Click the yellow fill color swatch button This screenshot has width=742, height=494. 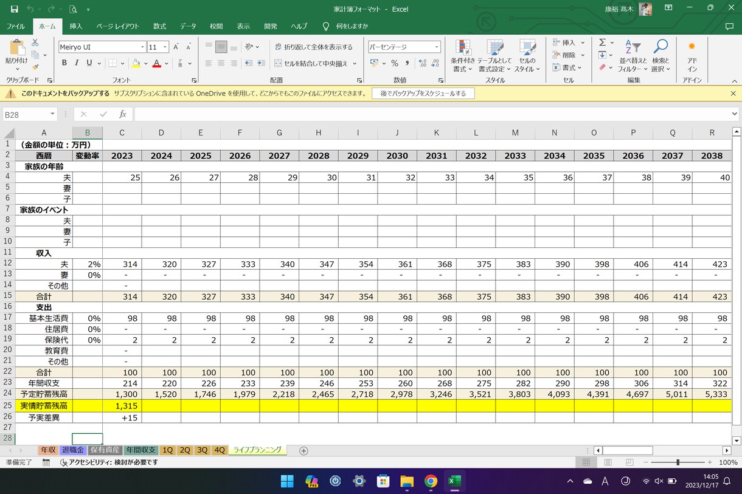136,63
